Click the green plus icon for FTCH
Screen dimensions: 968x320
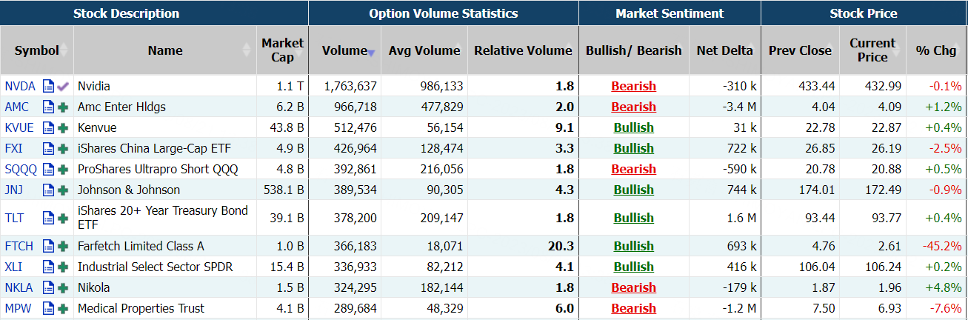click(x=63, y=246)
